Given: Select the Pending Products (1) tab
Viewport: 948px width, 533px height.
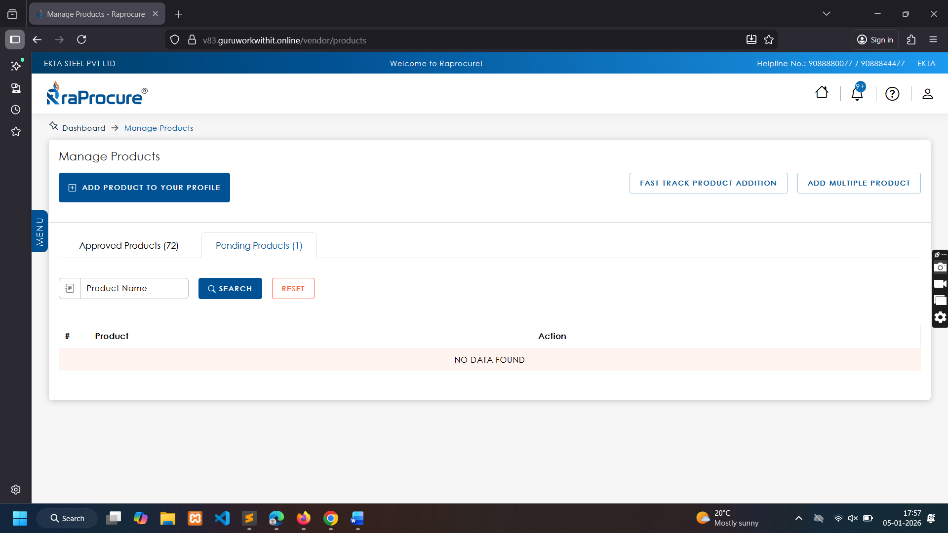Looking at the screenshot, I should point(259,246).
